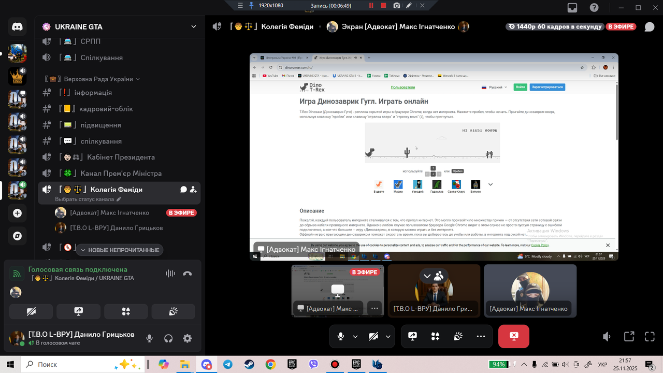The image size is (663, 373).
Task: Open user settings gear
Action: coord(188,338)
